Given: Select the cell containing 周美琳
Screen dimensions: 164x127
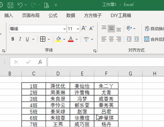Looking at the screenshot, I should [58, 92].
